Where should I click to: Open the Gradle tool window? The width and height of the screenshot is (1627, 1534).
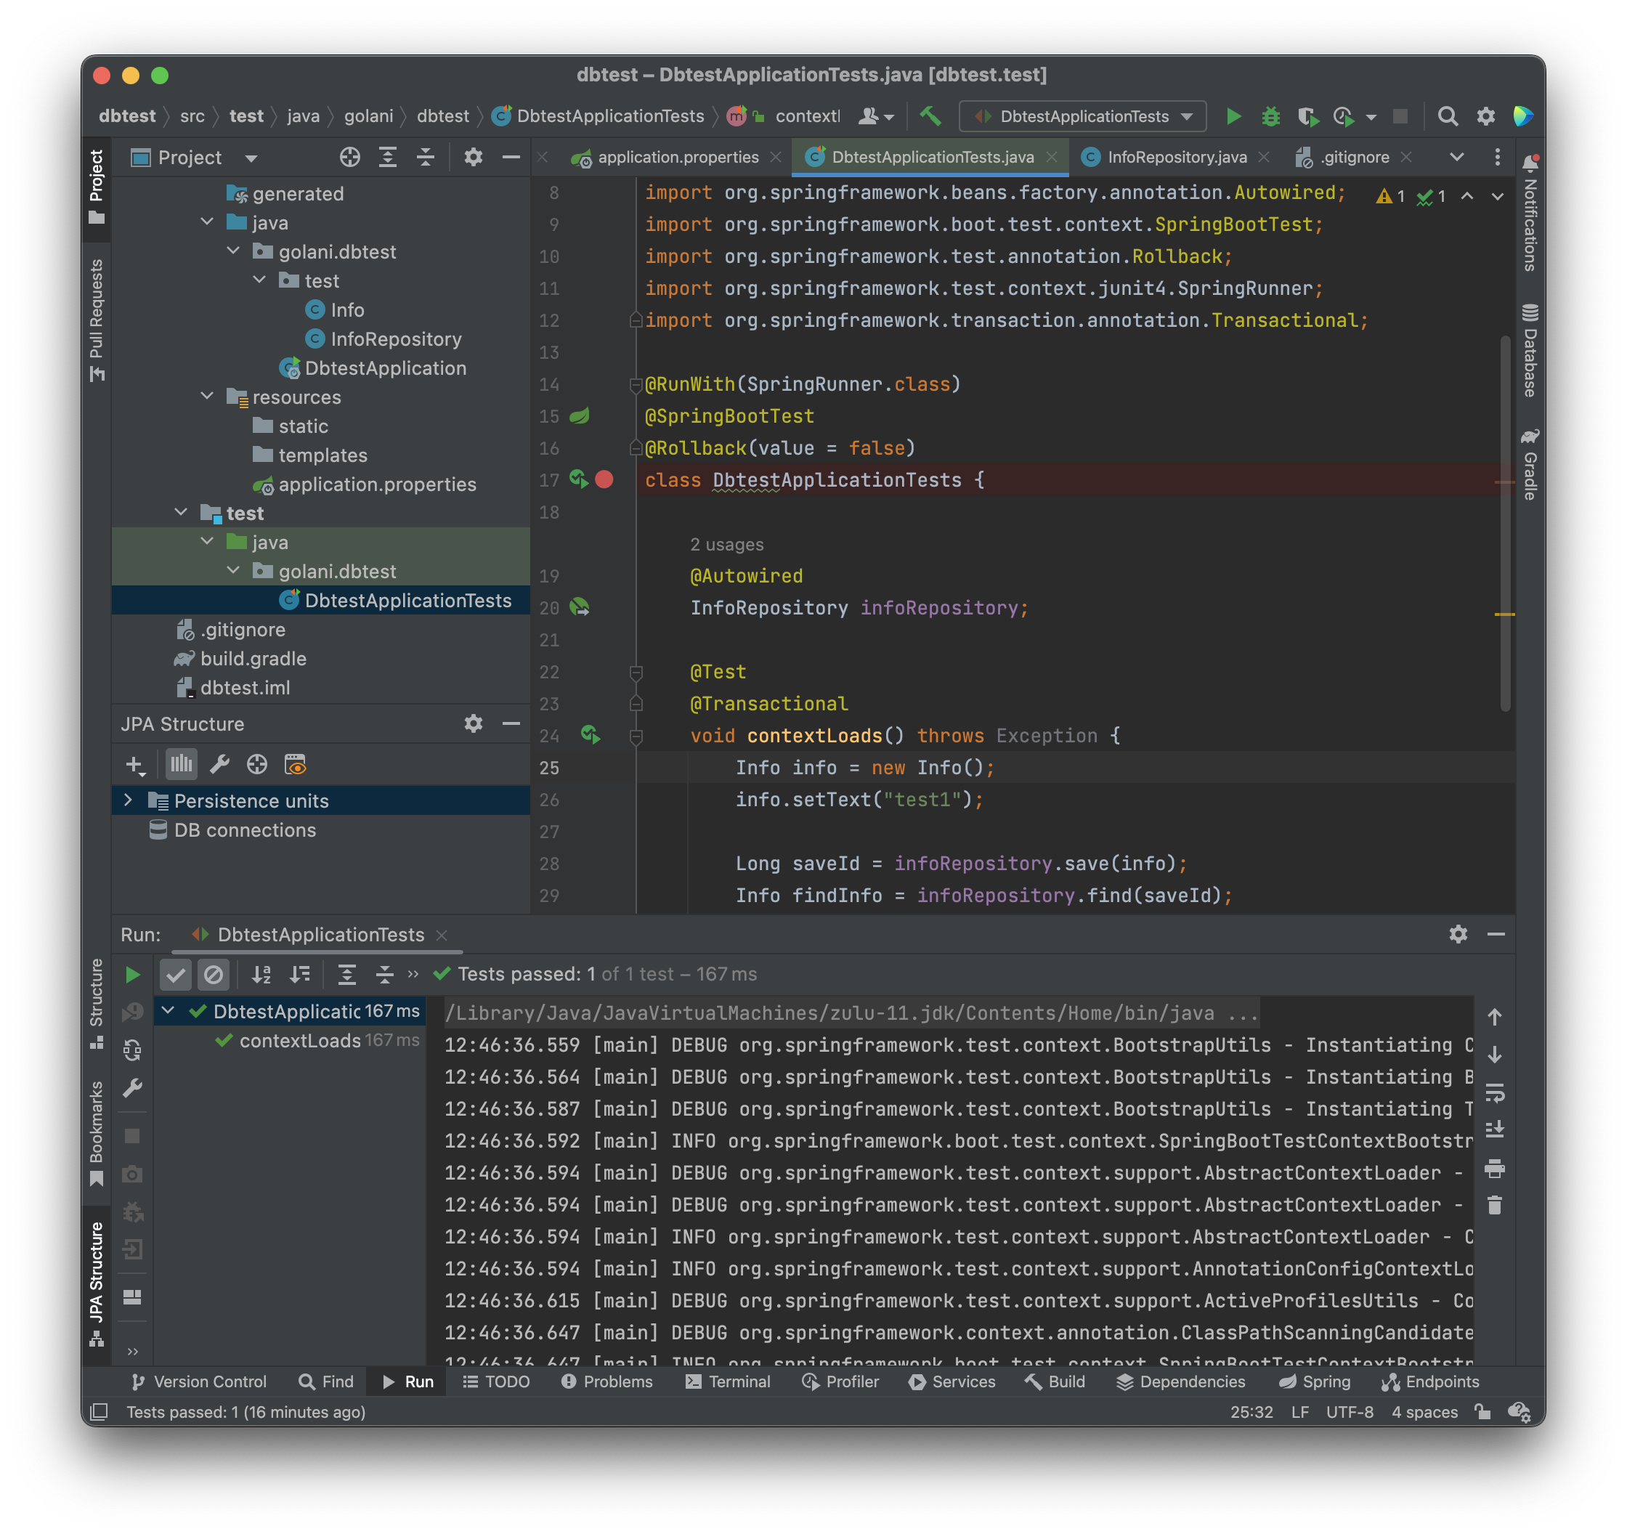[1530, 464]
